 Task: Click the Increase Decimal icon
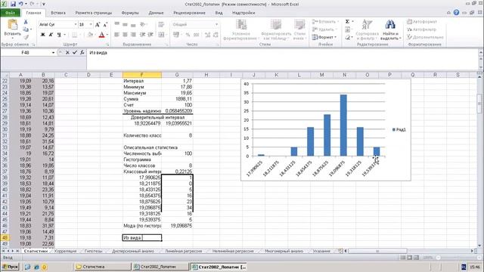click(x=207, y=35)
